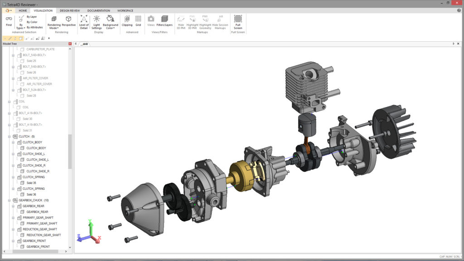This screenshot has width=464, height=261.
Task: Toggle the Grid display
Action: [138, 21]
